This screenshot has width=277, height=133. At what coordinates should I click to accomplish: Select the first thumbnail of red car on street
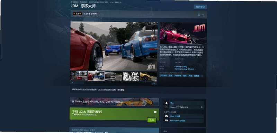click(x=79, y=76)
